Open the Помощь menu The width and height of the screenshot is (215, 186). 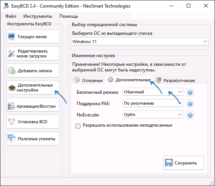click(x=68, y=16)
